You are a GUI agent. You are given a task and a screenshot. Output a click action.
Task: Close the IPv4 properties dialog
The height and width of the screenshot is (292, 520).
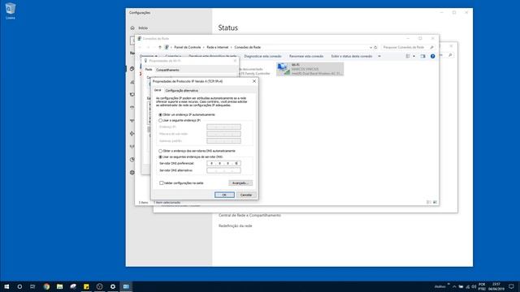tap(254, 81)
